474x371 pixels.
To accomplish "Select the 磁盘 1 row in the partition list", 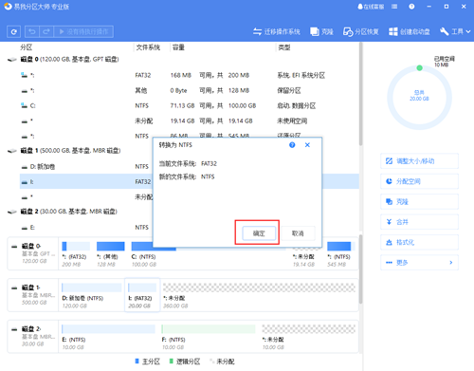I will 79,151.
